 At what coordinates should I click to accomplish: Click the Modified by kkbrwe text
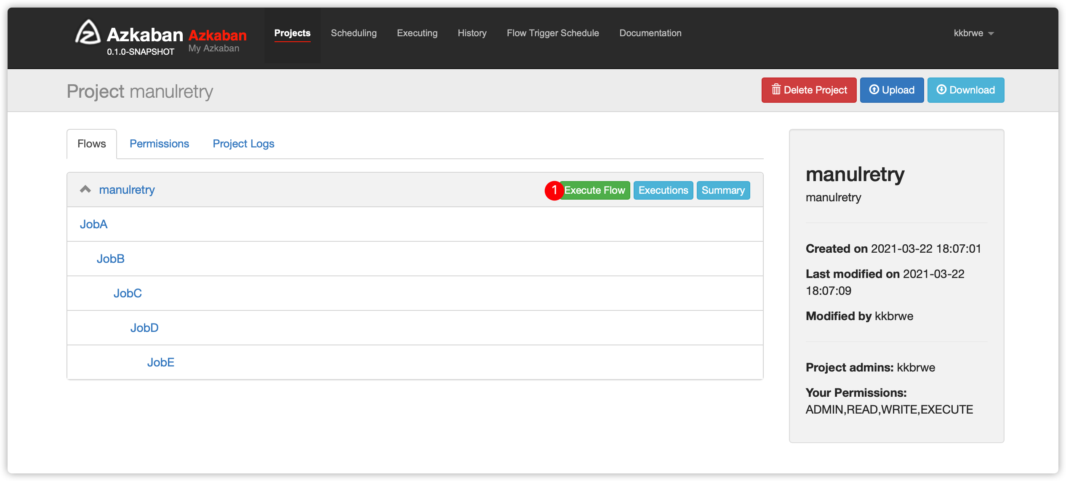point(859,316)
